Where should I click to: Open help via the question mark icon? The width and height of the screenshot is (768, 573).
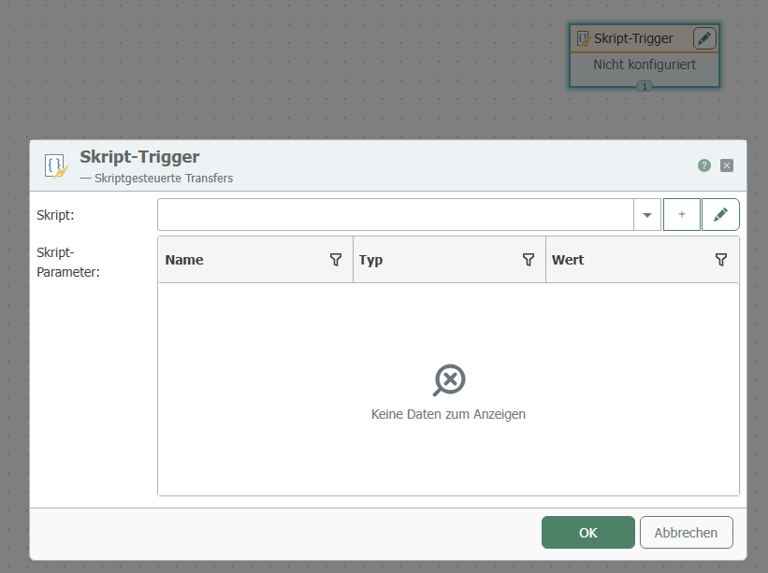coord(704,165)
